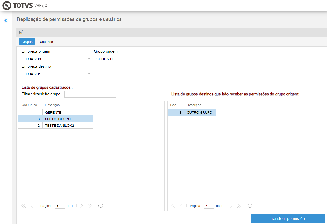Go to last page in destination groups list
The height and width of the screenshot is (224, 327).
pyautogui.click(x=239, y=206)
